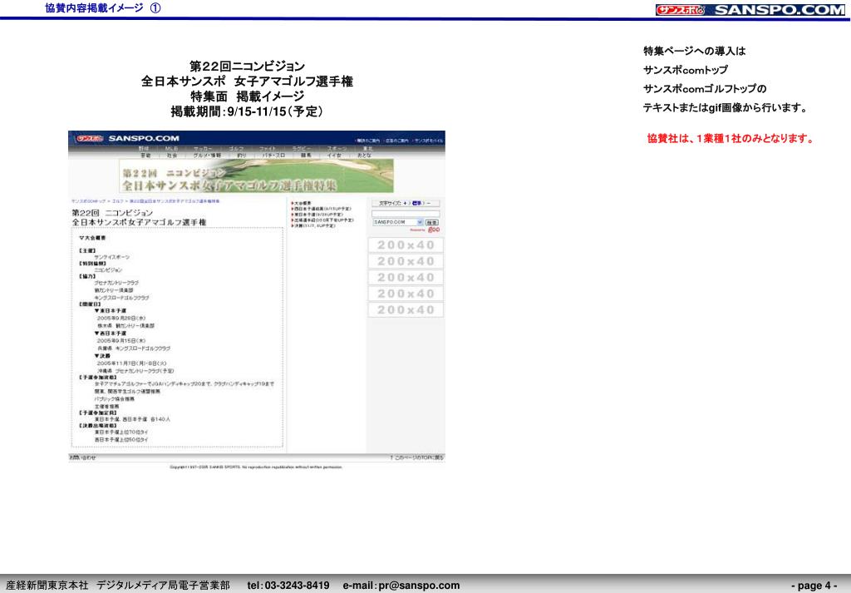
Task: Click the slide title 協賛内容掲載イメージ ①
Action: 103,8
